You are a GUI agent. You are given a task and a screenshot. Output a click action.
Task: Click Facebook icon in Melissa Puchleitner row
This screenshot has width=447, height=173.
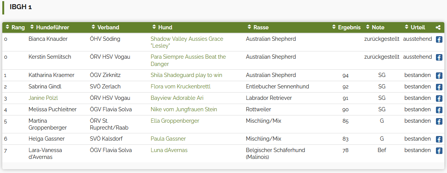[x=439, y=110]
